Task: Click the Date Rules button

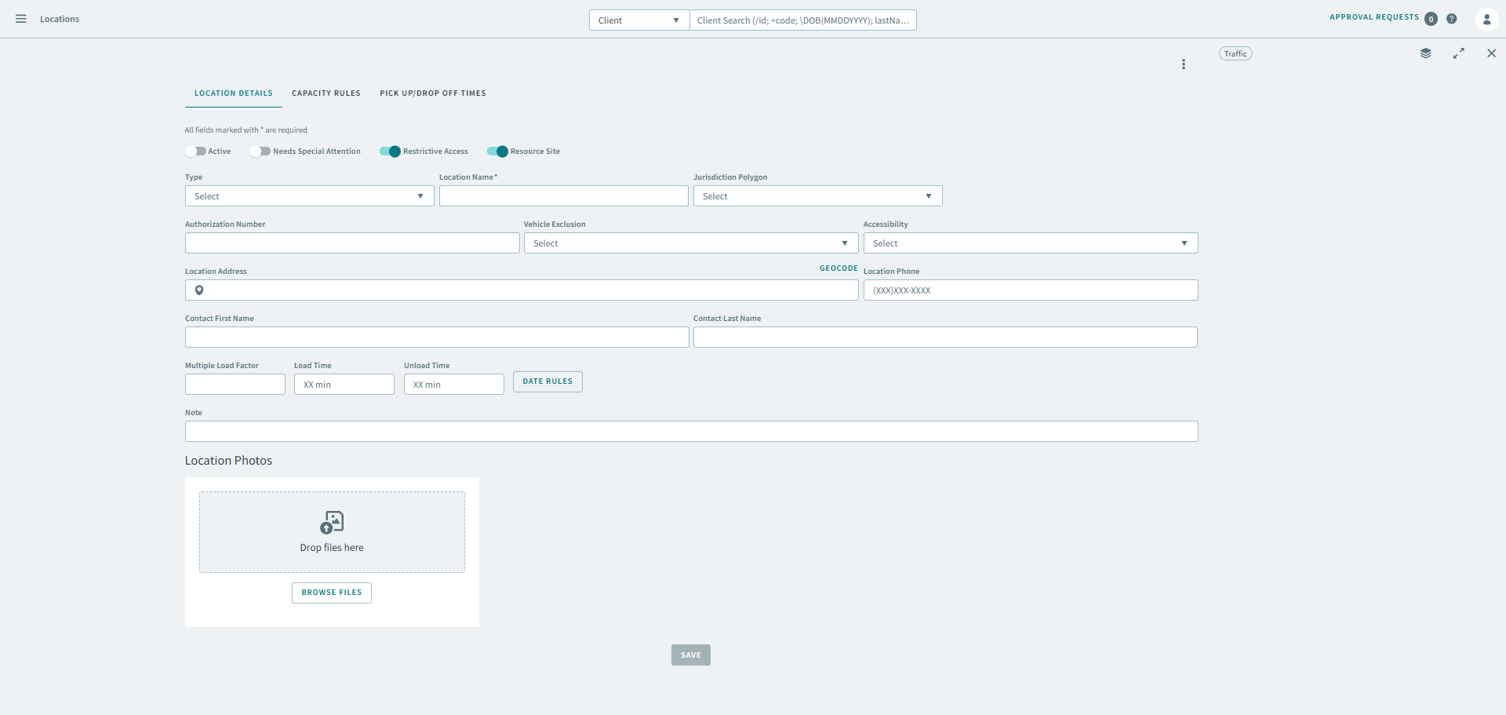Action: pos(547,381)
